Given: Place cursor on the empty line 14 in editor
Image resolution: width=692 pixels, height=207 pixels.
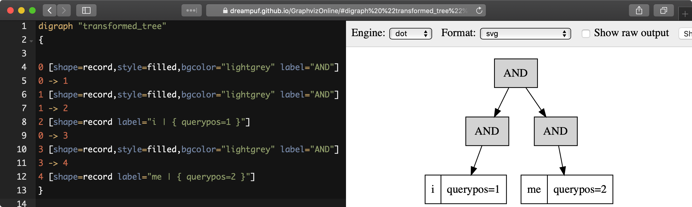Looking at the screenshot, I should (x=165, y=203).
